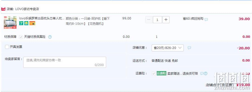Screen dimensions: 252x92
Task: Click the comment bubble beside the 店铺优惠 dropdown
Action: coord(189,48)
